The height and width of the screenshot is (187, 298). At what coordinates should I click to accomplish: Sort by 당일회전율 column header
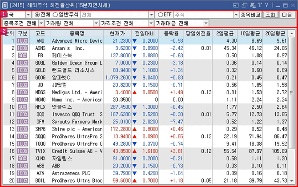coord(198,34)
